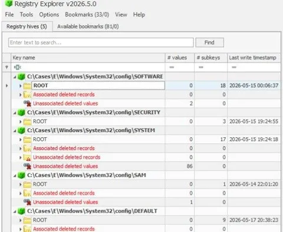
Task: Switch to Available bookmarks (81/0) tab
Action: pyautogui.click(x=88, y=26)
